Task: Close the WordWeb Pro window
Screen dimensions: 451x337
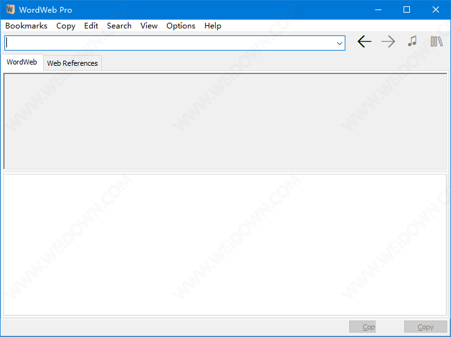Action: tap(435, 9)
